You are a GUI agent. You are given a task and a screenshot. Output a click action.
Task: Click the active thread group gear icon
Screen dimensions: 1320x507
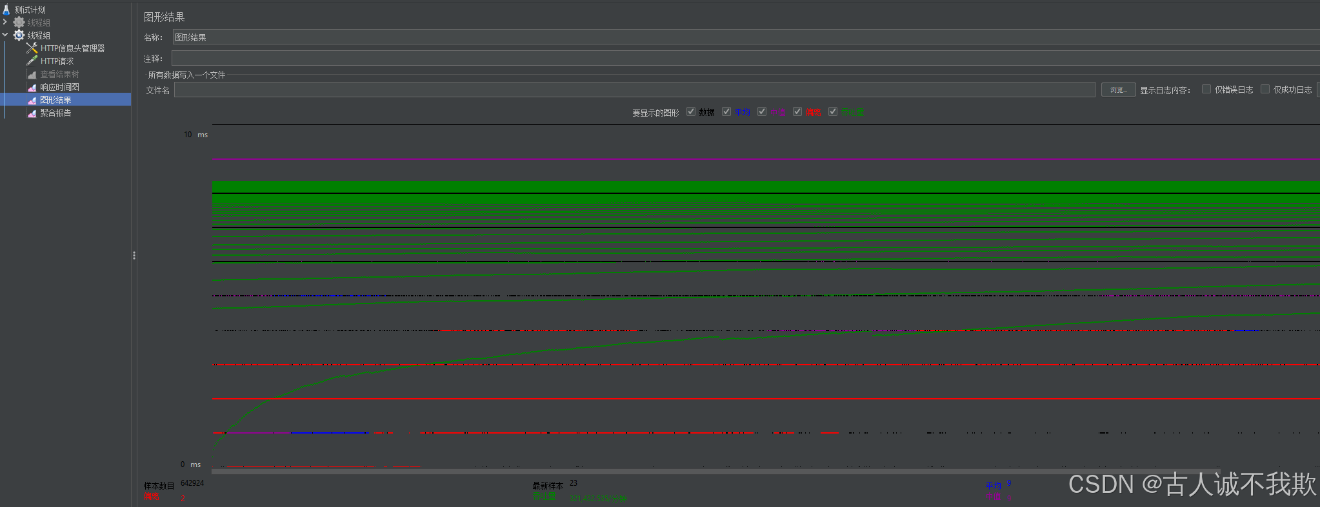pyautogui.click(x=19, y=35)
